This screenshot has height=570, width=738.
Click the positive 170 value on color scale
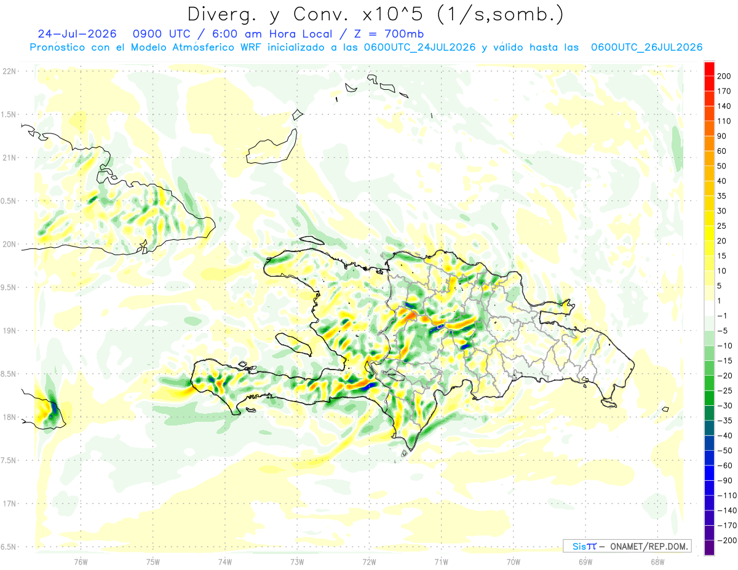click(724, 91)
